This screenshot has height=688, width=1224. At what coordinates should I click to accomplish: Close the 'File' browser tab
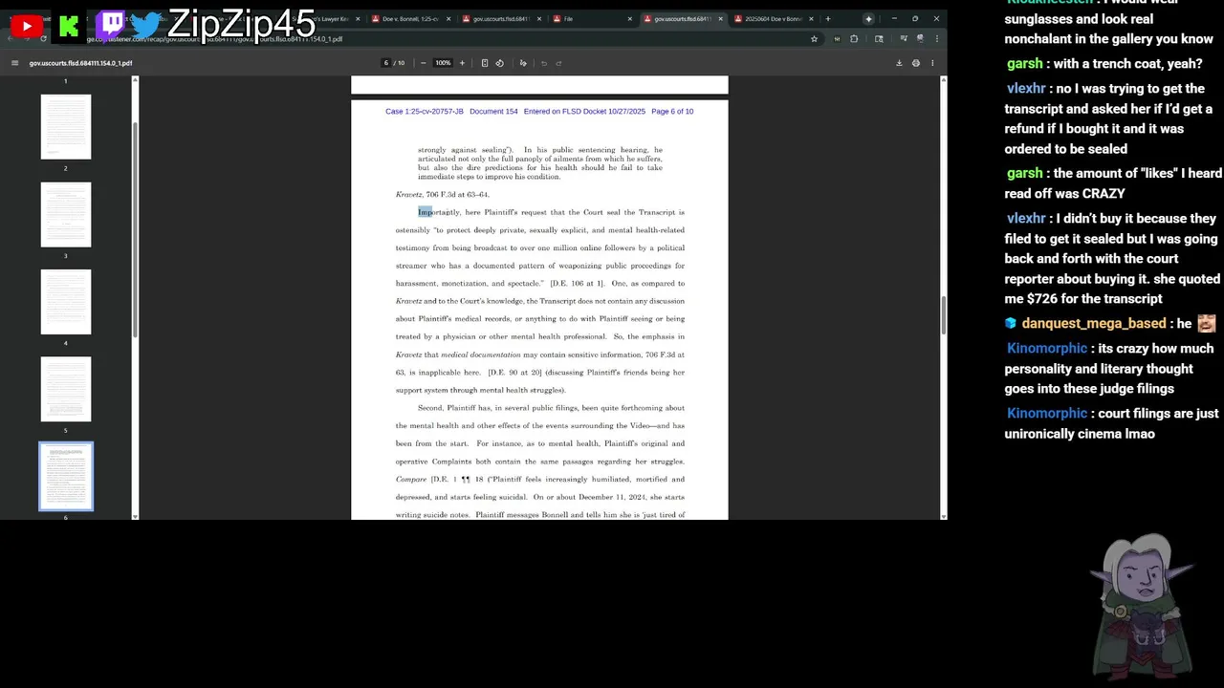630,19
